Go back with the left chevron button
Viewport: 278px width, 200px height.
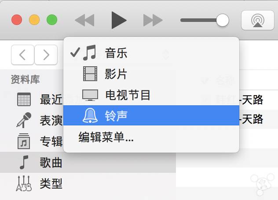pyautogui.click(x=22, y=55)
